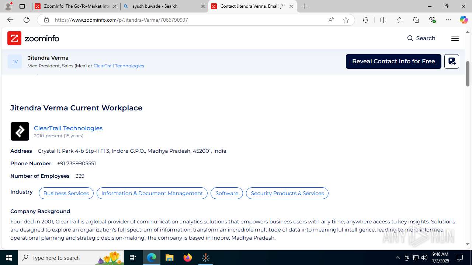This screenshot has height=265, width=472.
Task: Open Firefox from taskbar
Action: 188,258
